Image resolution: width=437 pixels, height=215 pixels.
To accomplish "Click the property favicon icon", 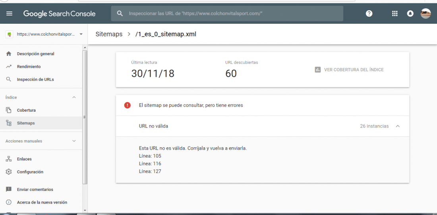I will click(10, 34).
